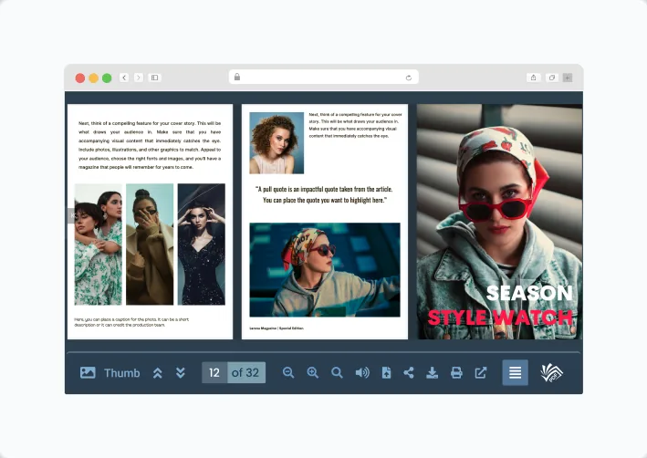Open search with the magnifier icon
The height and width of the screenshot is (458, 647).
tap(337, 372)
